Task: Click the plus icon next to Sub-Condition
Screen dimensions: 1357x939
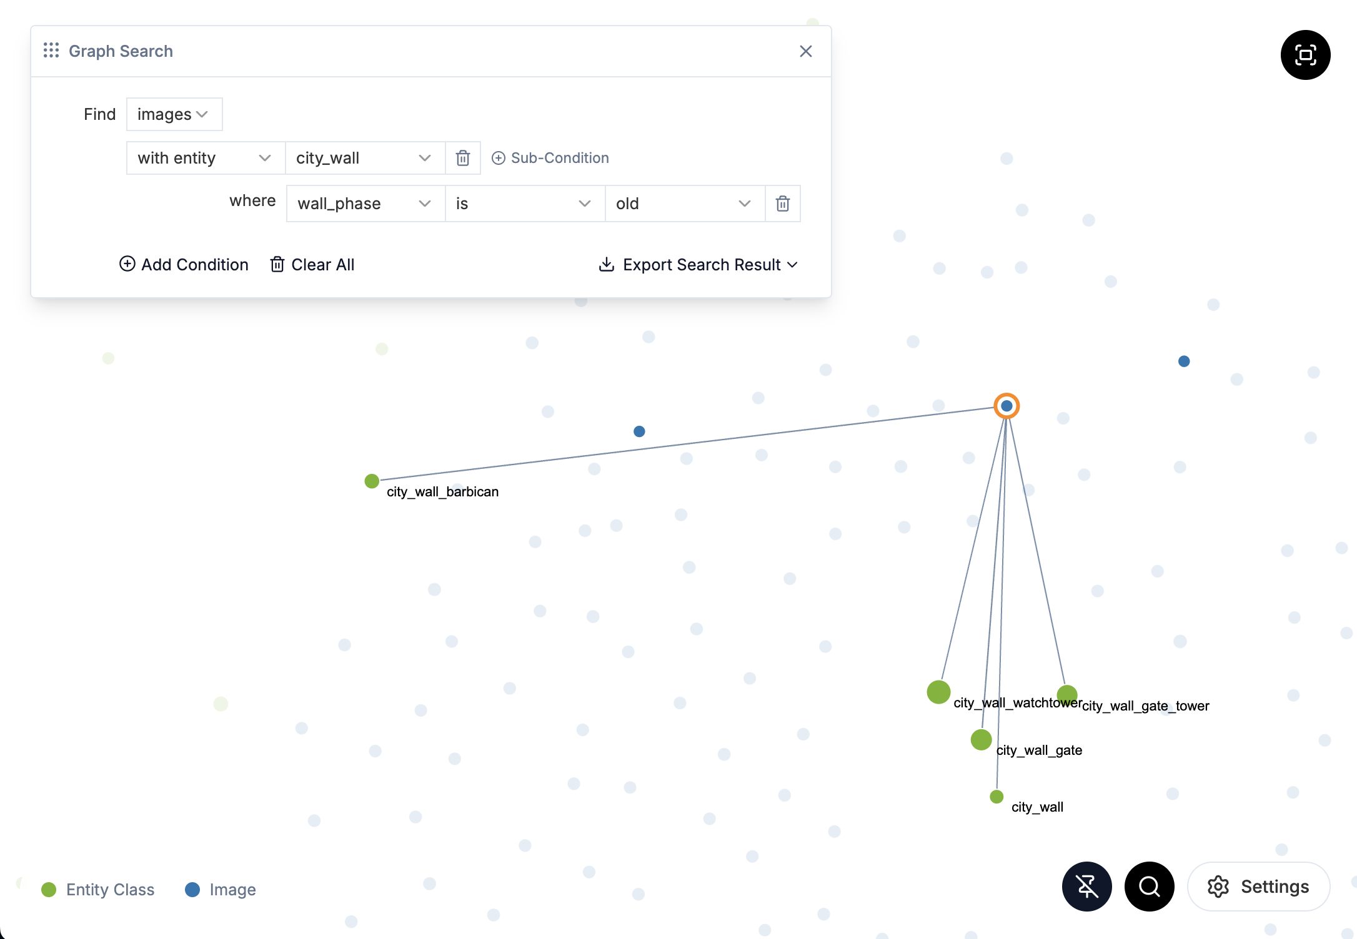Action: [498, 158]
